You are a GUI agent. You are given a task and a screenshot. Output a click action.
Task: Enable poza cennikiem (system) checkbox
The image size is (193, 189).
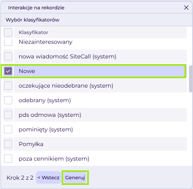pos(8,159)
